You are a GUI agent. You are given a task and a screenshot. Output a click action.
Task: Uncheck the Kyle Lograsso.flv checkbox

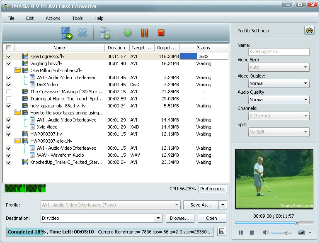pos(9,56)
